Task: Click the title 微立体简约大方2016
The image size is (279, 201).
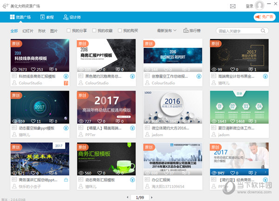Action: click(170, 128)
